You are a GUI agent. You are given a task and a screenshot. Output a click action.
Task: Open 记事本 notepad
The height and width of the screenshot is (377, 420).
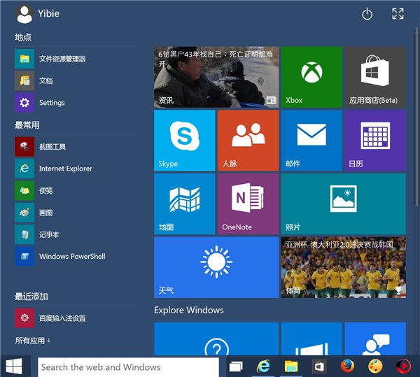(77, 234)
